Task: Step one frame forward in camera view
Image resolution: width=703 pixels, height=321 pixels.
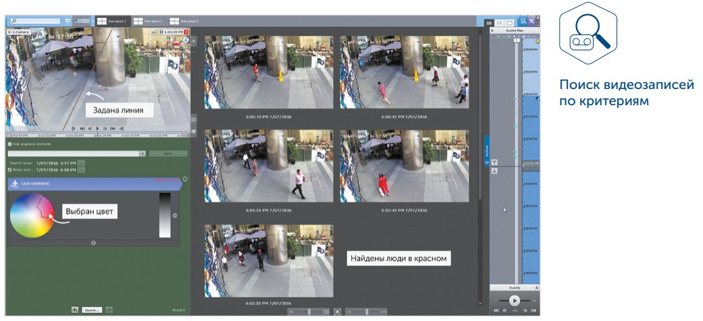Action: click(x=105, y=129)
